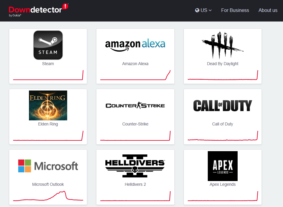The width and height of the screenshot is (283, 207).
Task: Click the Steam logo icon
Action: tap(48, 45)
